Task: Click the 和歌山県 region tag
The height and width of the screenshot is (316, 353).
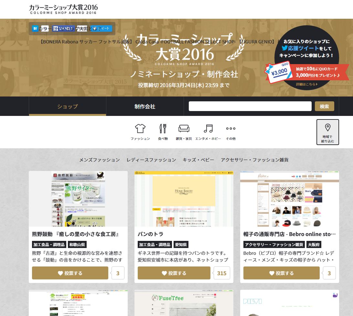Action: [77, 244]
